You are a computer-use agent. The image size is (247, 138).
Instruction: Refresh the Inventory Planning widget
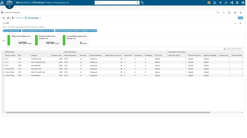click(x=229, y=13)
